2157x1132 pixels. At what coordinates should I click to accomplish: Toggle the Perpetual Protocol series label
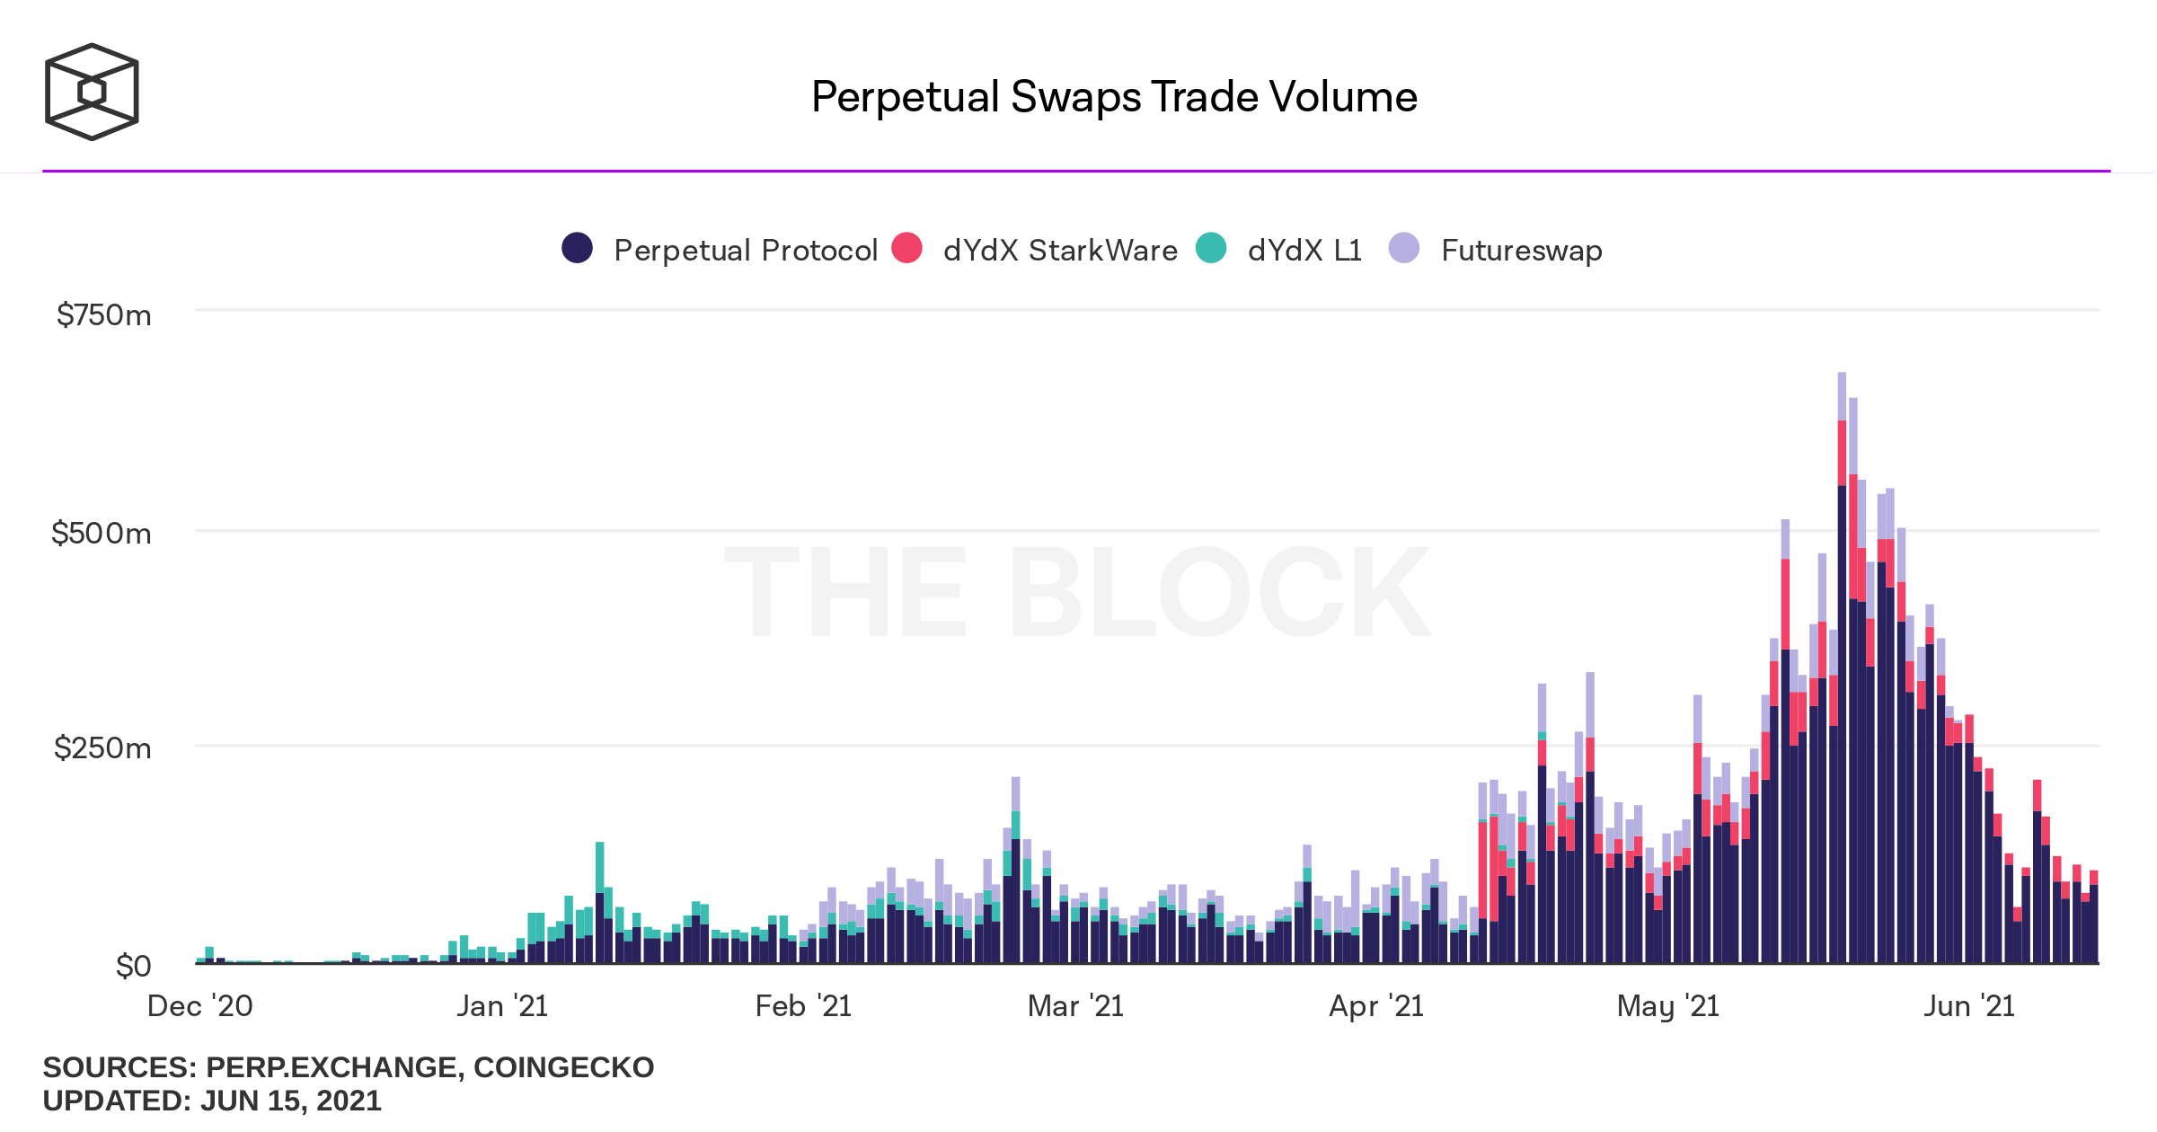pyautogui.click(x=746, y=250)
